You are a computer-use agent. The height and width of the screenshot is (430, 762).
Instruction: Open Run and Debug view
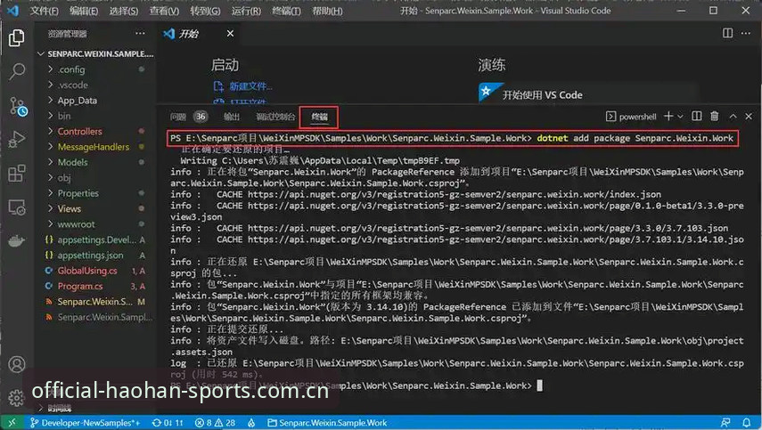click(x=17, y=140)
